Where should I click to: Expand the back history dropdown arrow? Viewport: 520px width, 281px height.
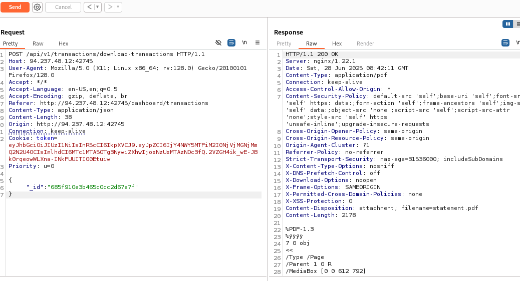coord(97,7)
